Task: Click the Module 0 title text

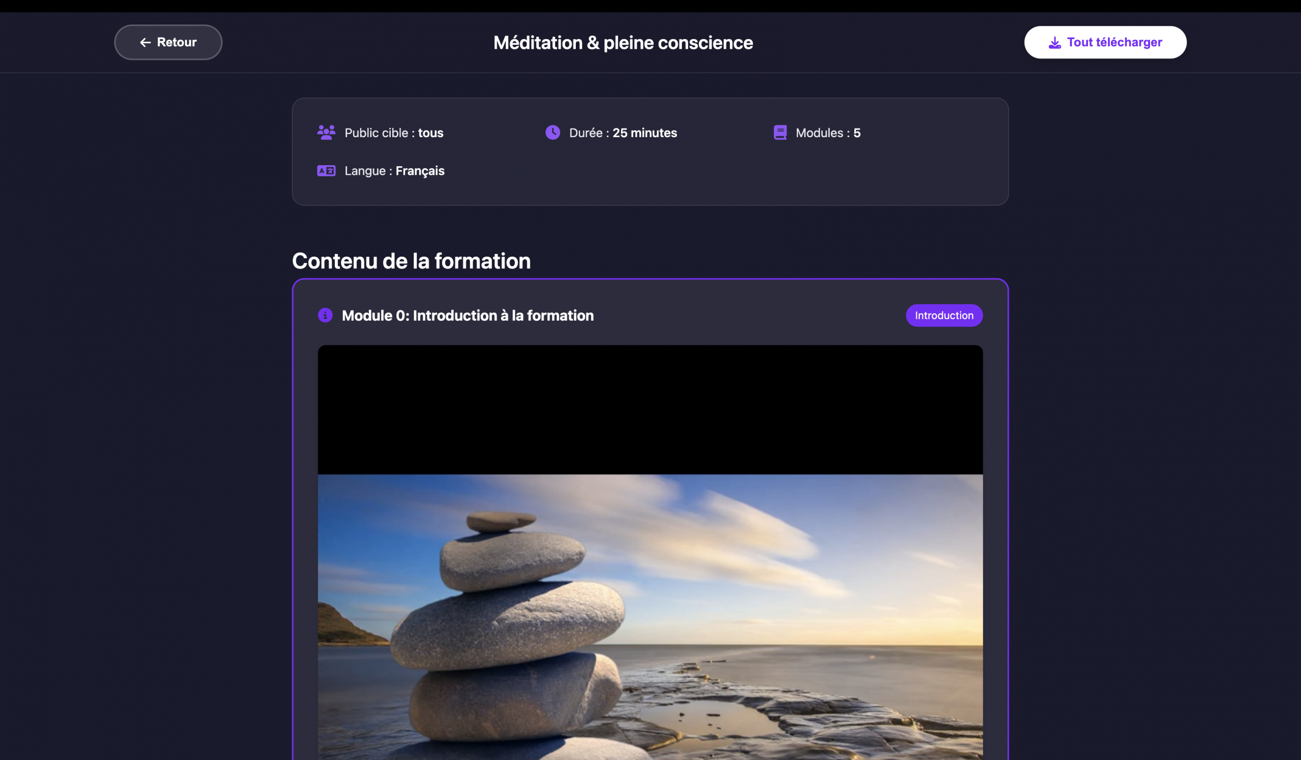Action: tap(468, 315)
